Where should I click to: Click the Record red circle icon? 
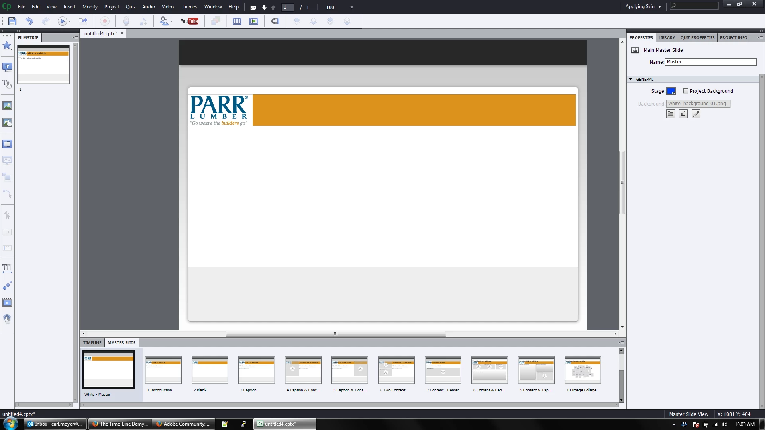coord(105,21)
